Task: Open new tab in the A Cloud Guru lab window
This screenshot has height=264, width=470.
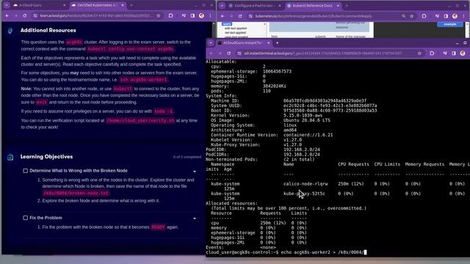Action: pos(131,5)
